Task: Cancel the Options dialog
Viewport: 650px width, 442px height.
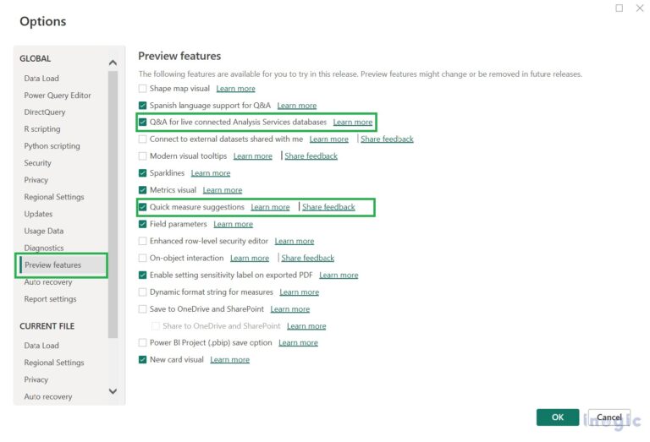Action: click(x=609, y=417)
